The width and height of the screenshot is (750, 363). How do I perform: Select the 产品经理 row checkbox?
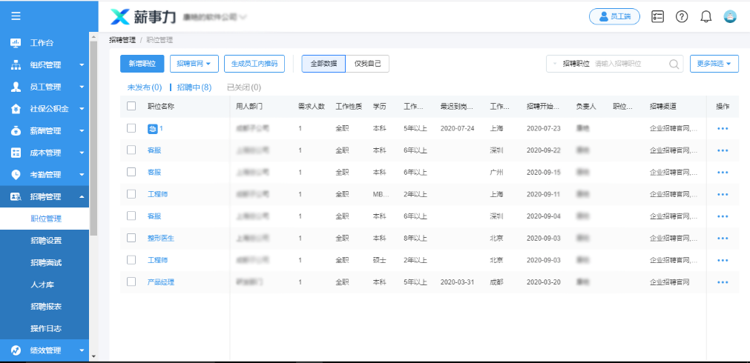click(x=131, y=282)
